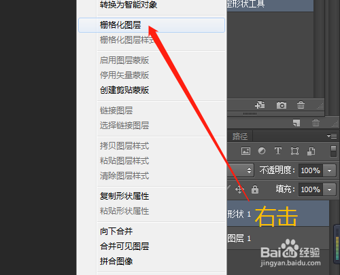Viewport: 340px width, 275px height.
Task: Open the 填充 slider dropdown arrow
Action: coord(329,189)
